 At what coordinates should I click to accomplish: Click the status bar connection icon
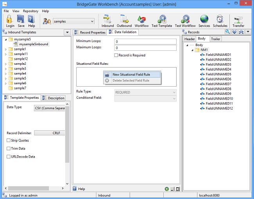click(x=5, y=195)
